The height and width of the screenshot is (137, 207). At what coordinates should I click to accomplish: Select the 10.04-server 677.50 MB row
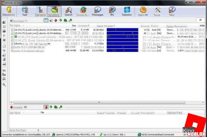coord(107,37)
